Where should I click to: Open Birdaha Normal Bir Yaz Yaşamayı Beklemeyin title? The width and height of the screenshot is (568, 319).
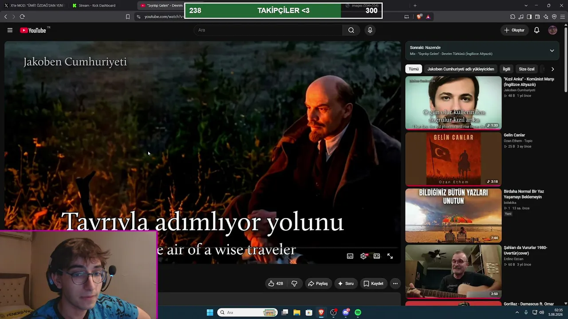[x=524, y=194]
